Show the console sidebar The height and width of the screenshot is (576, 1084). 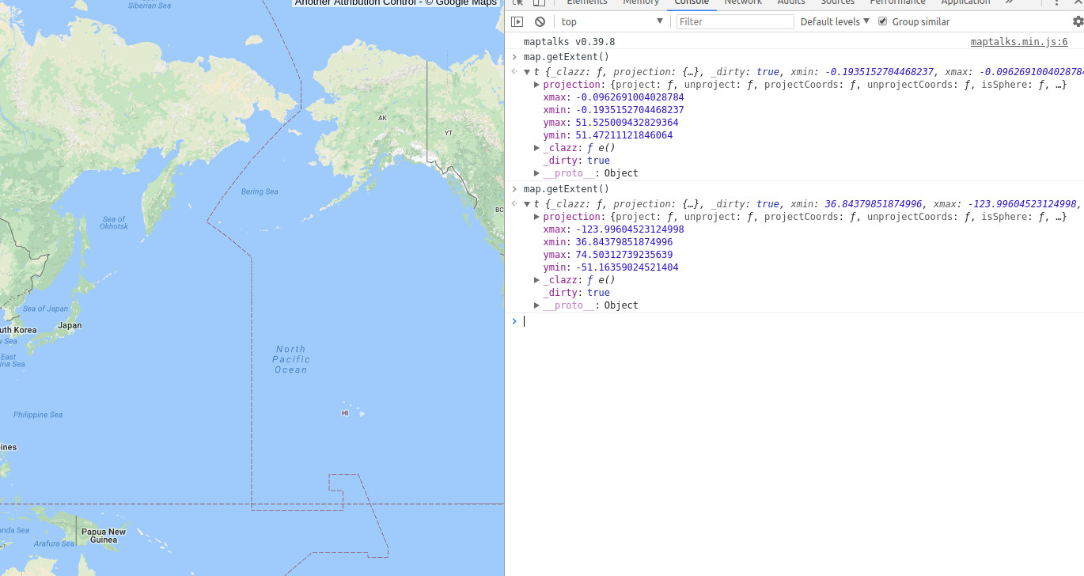pyautogui.click(x=517, y=21)
